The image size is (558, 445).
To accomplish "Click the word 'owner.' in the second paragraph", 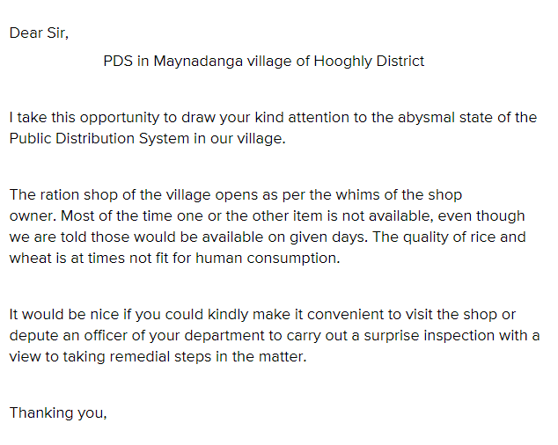I will tap(33, 216).
